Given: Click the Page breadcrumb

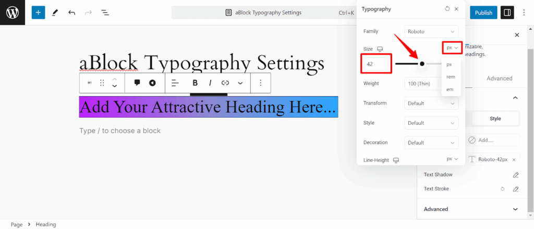Looking at the screenshot, I should point(17,224).
